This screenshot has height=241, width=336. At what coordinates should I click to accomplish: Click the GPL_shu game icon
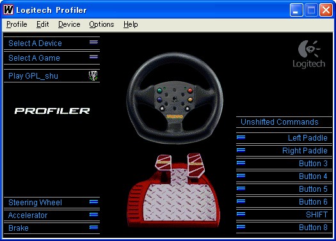click(x=93, y=75)
